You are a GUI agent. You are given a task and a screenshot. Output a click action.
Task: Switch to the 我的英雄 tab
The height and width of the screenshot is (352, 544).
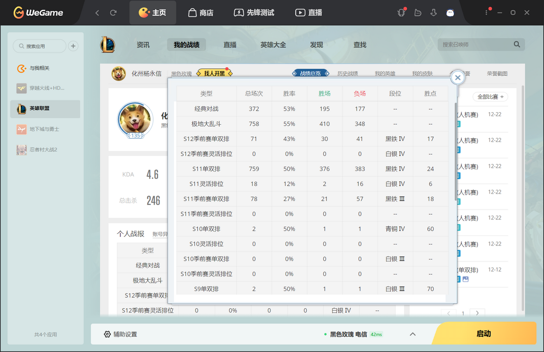tap(385, 73)
